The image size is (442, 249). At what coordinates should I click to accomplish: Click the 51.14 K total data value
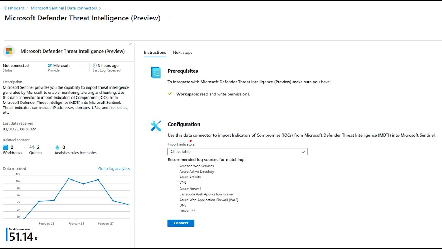pos(23,237)
